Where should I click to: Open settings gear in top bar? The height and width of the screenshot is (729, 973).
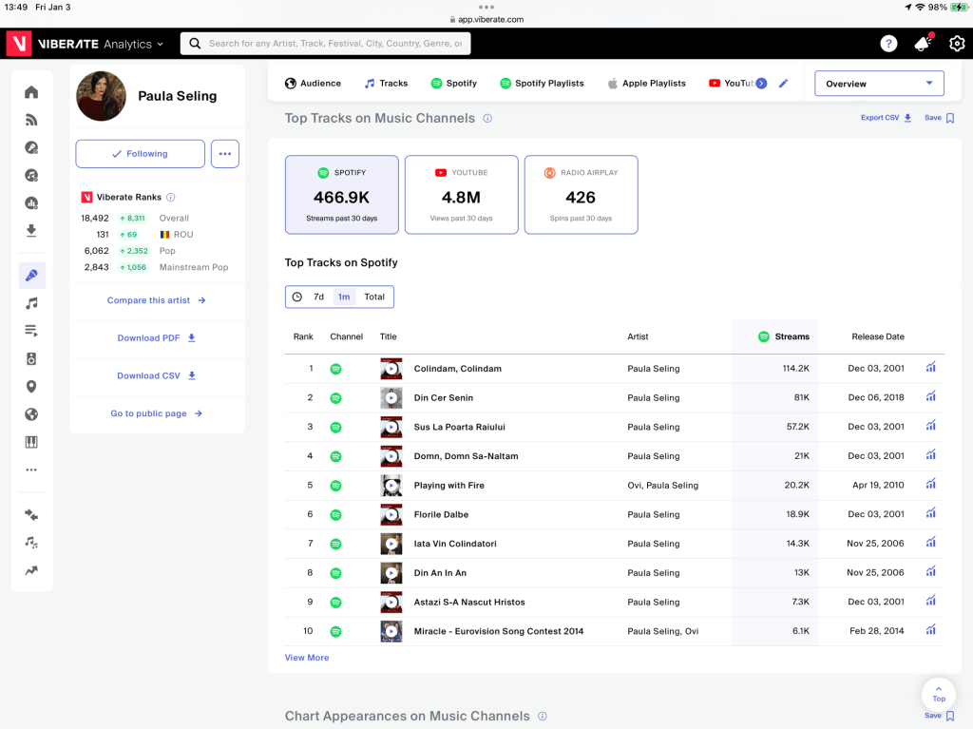[956, 44]
